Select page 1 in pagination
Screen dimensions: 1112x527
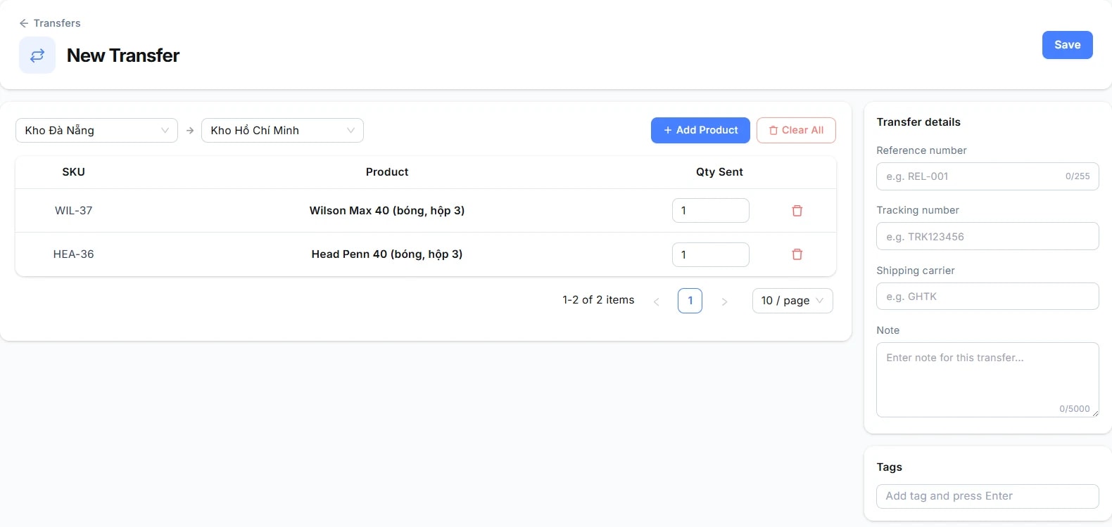pos(690,301)
